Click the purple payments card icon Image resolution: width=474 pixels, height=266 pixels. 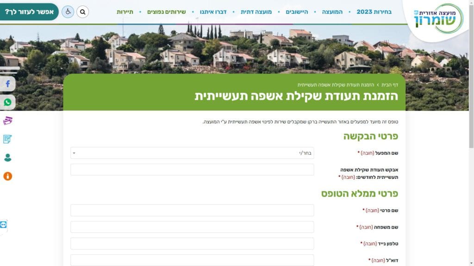8,121
